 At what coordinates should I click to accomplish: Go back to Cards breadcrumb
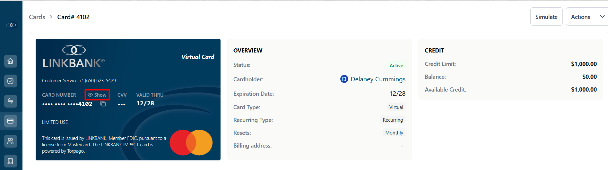coord(37,17)
